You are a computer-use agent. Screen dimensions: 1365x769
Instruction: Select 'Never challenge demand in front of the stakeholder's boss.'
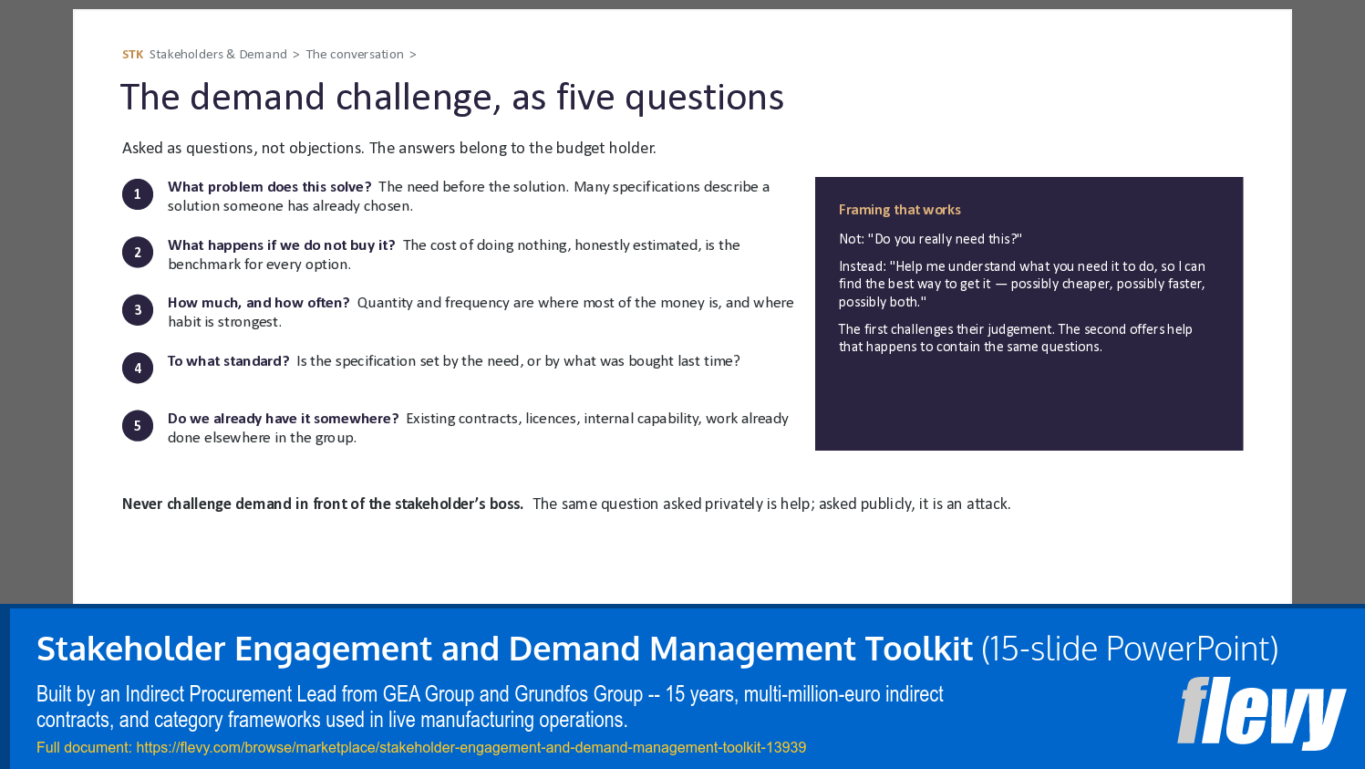click(x=323, y=504)
